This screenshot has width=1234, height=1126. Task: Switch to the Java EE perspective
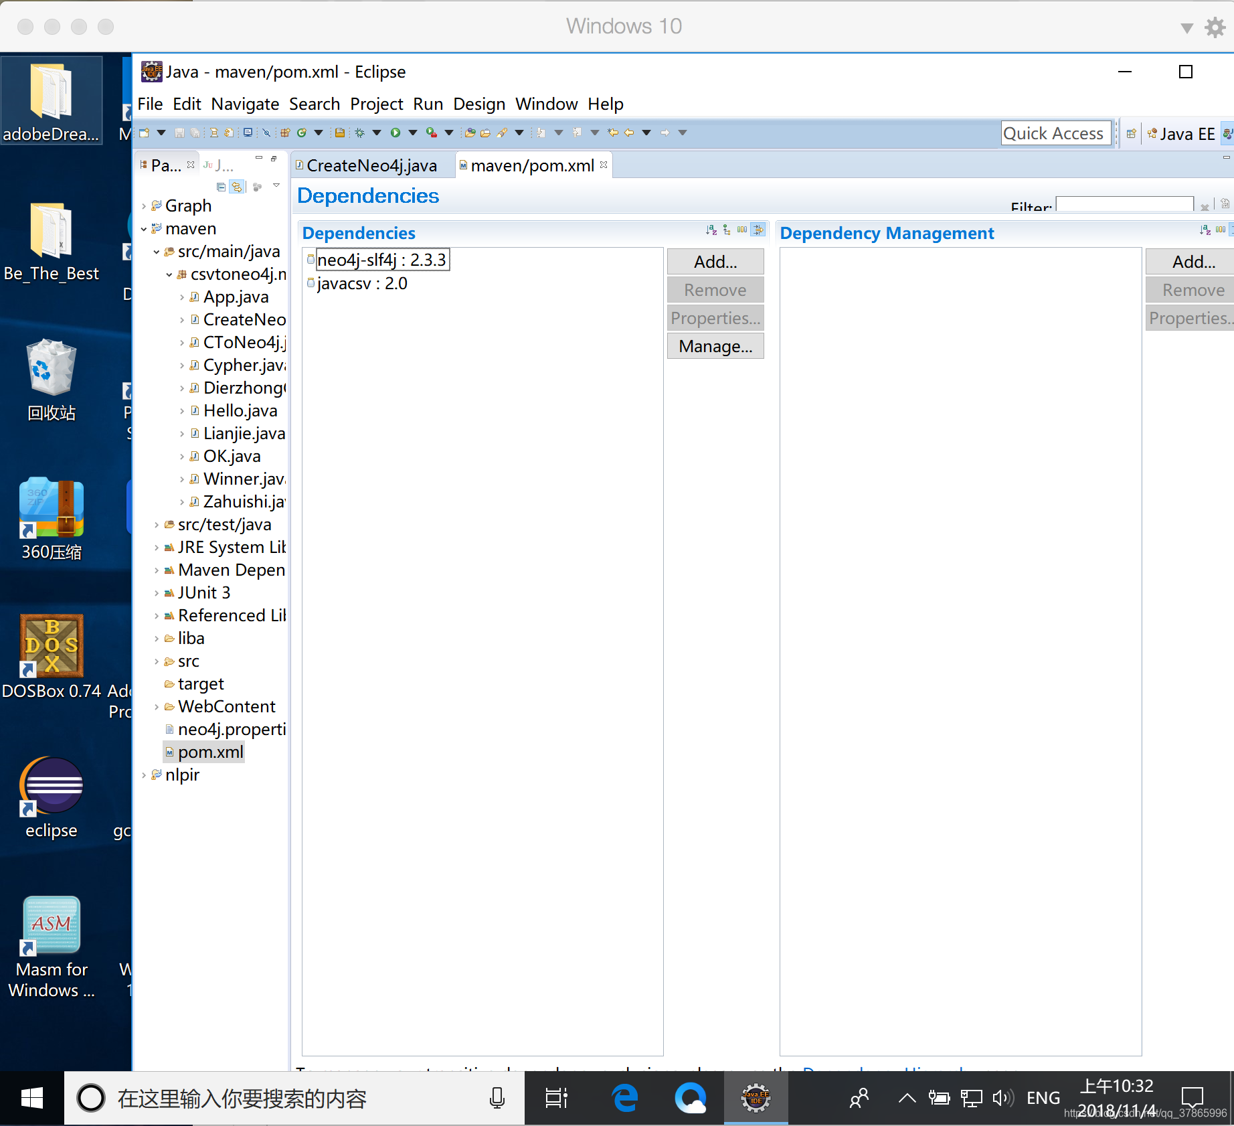click(x=1181, y=134)
